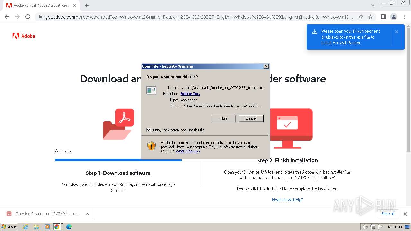
Task: Open a new Chrome tab
Action: pos(87,5)
